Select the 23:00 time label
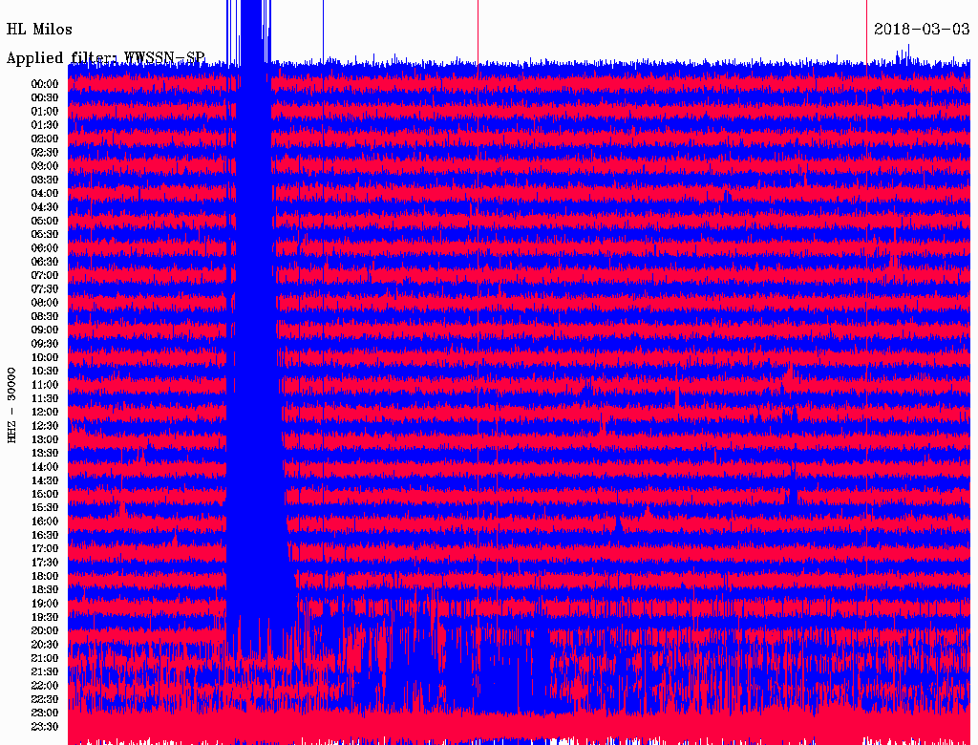This screenshot has height=745, width=978. [45, 713]
